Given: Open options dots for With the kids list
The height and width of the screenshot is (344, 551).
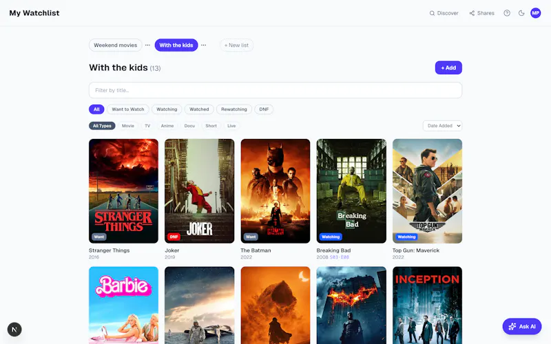Looking at the screenshot, I should tap(203, 45).
